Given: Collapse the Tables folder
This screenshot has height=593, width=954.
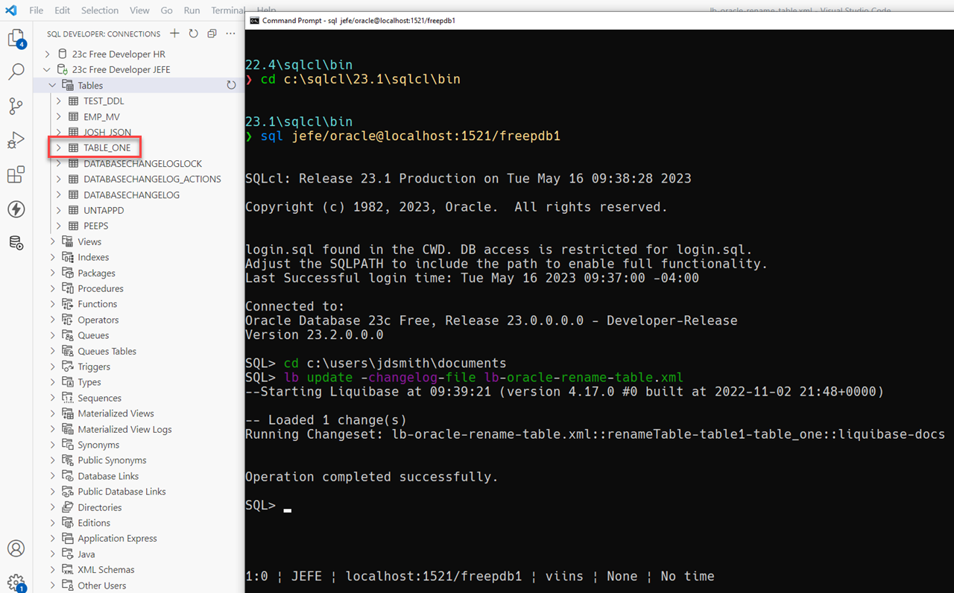Looking at the screenshot, I should point(53,86).
